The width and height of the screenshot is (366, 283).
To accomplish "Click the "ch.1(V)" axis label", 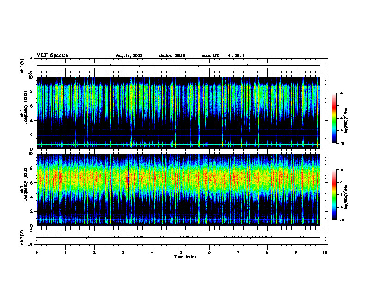I will [x=22, y=66].
